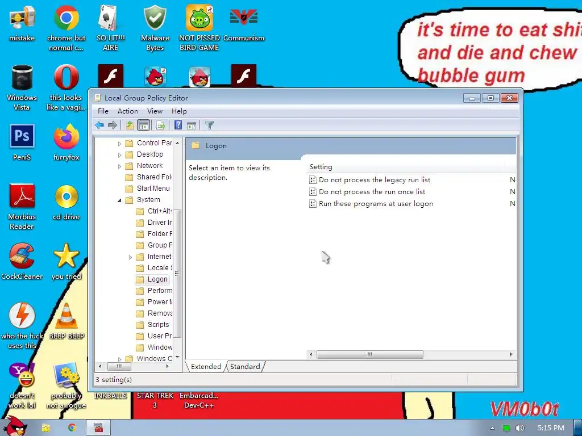Click the Export List toolbar icon

161,125
